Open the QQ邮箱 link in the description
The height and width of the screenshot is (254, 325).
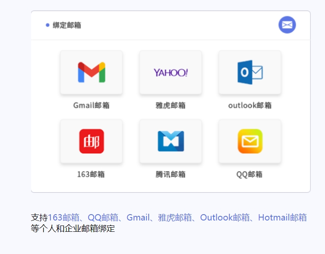[103, 218]
